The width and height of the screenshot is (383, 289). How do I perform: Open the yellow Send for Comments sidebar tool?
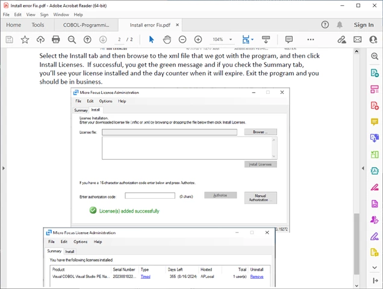point(375,252)
